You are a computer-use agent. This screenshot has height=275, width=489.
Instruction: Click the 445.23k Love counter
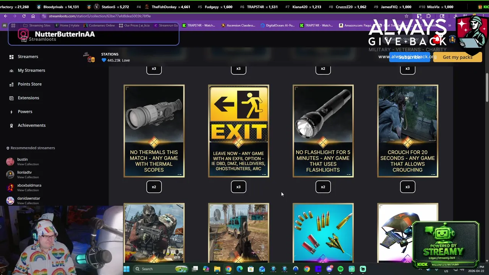point(116,60)
